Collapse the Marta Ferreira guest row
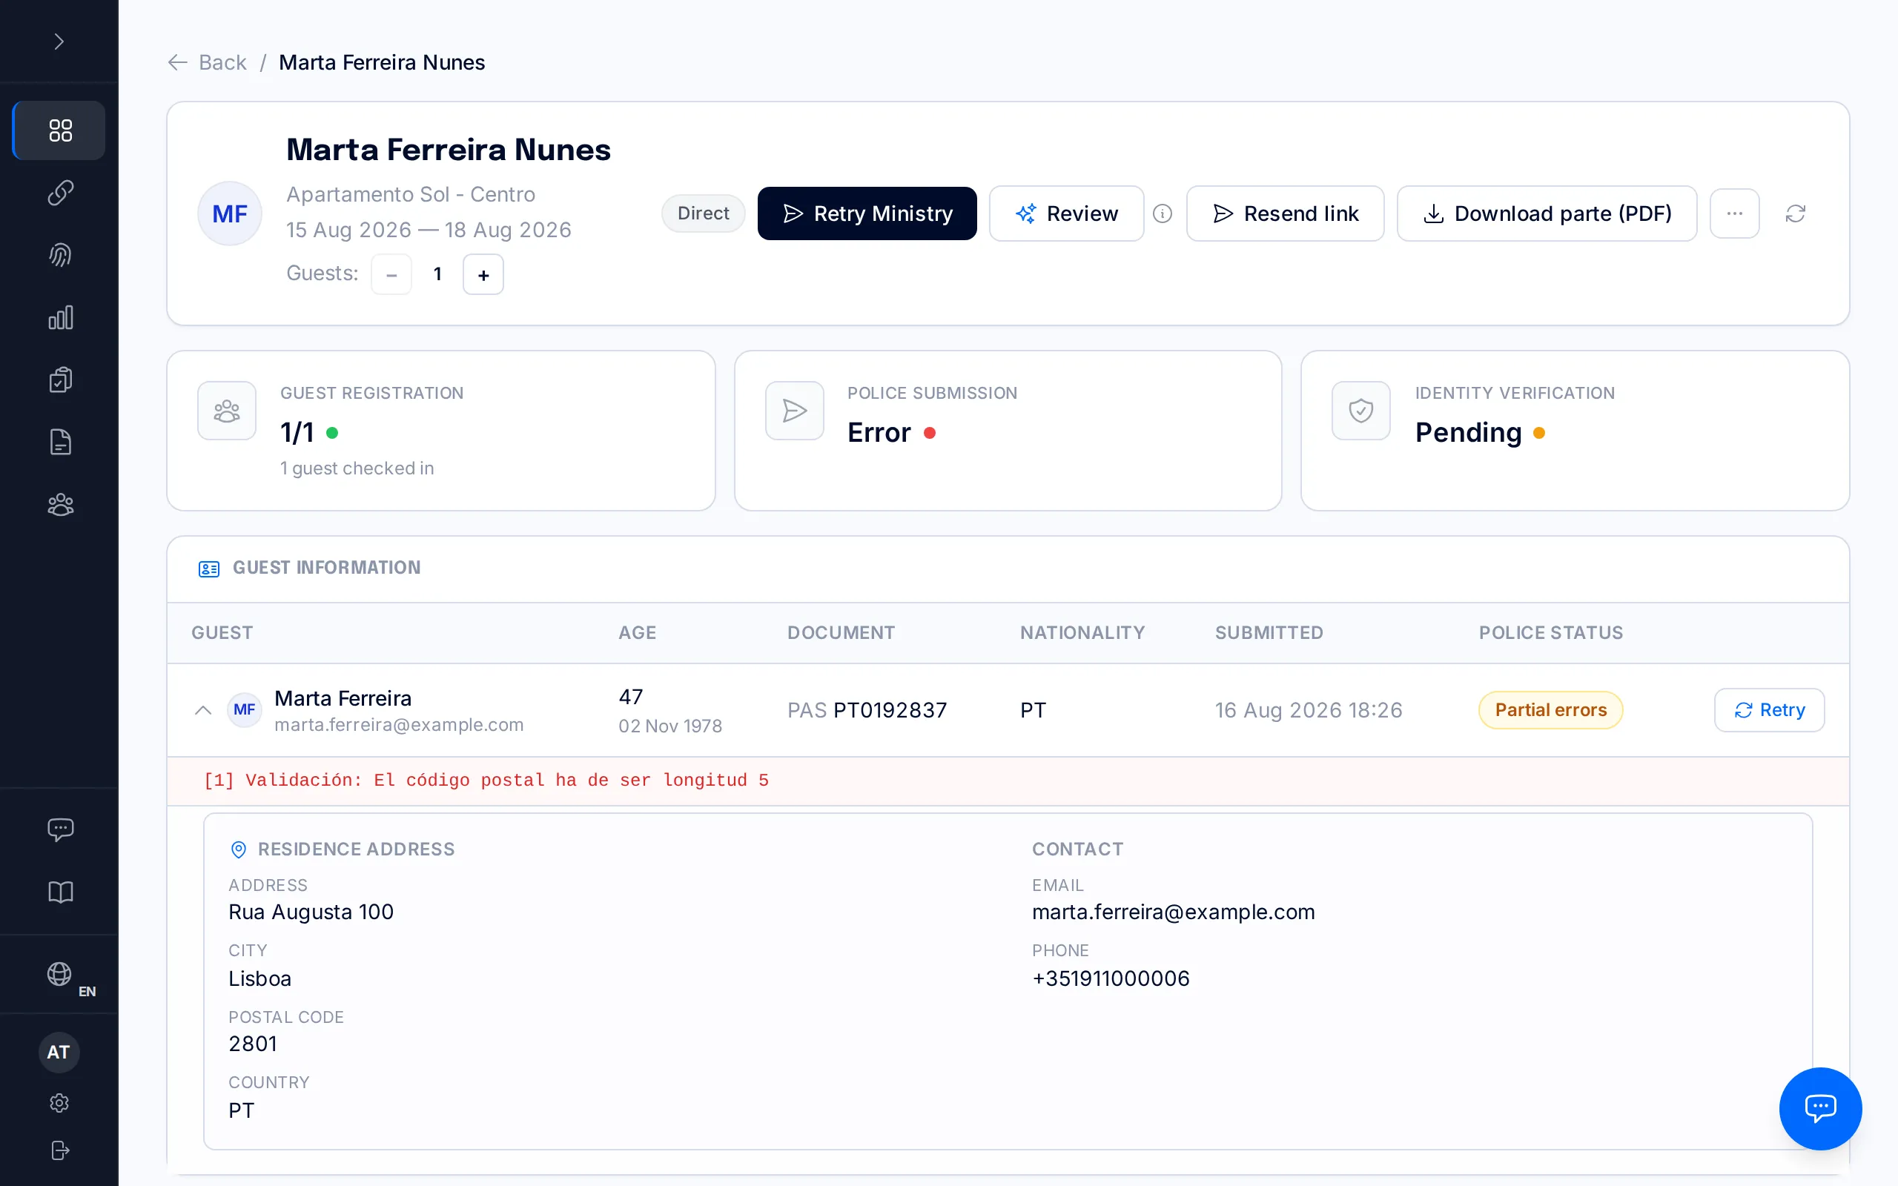This screenshot has width=1898, height=1186. coord(203,710)
